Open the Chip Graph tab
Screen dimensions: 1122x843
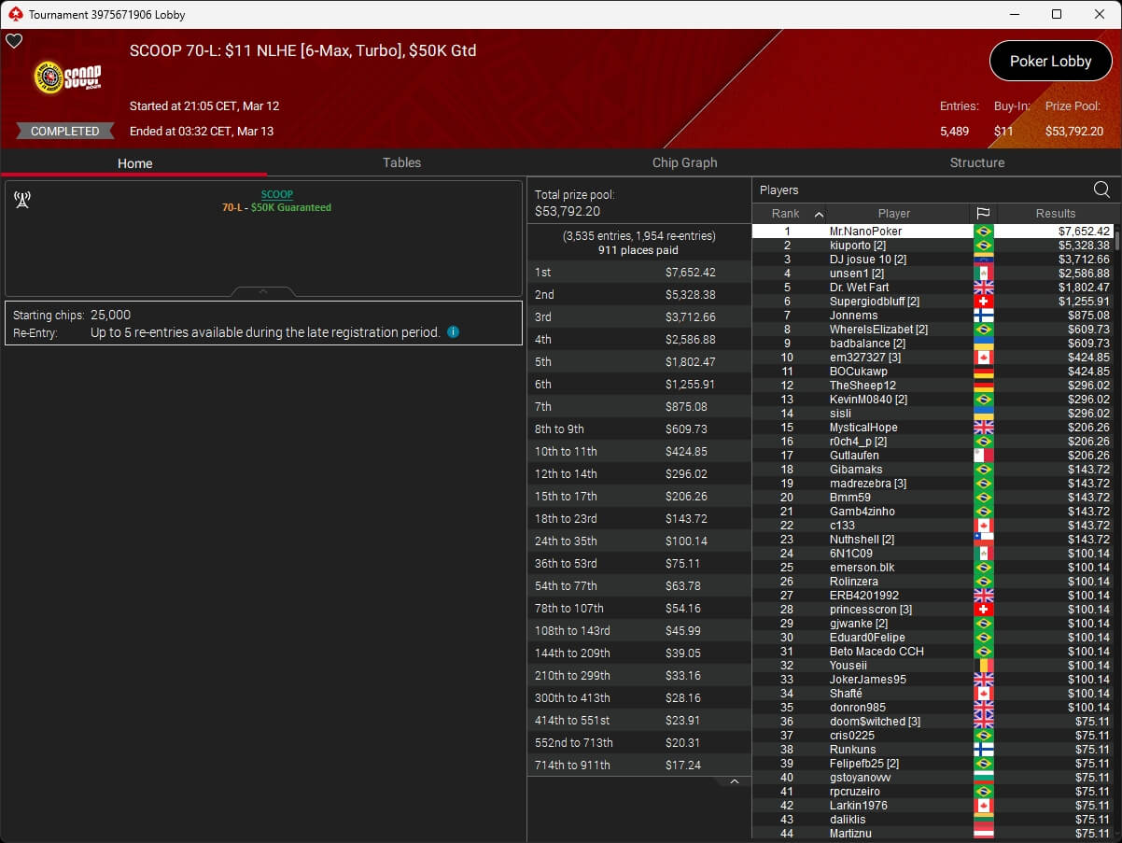click(x=684, y=162)
